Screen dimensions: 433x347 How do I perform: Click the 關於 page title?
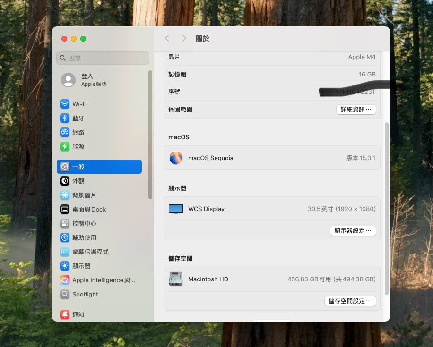[202, 39]
